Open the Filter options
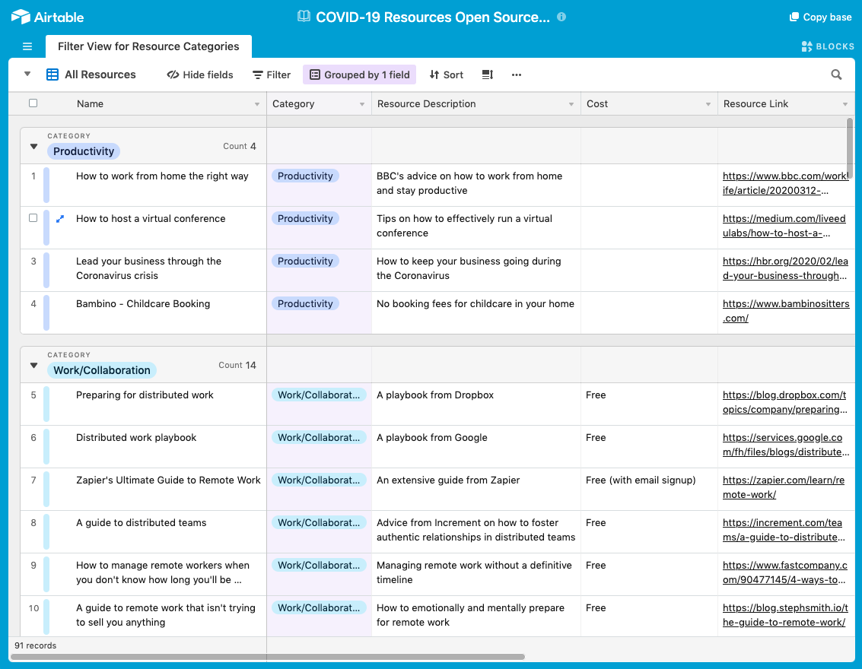 tap(272, 75)
